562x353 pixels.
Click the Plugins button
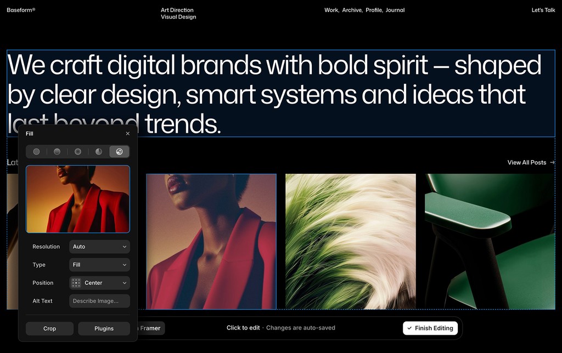104,328
